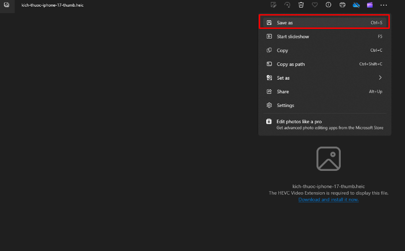Show file info with the info icon
Image resolution: width=405 pixels, height=251 pixels.
point(328,5)
